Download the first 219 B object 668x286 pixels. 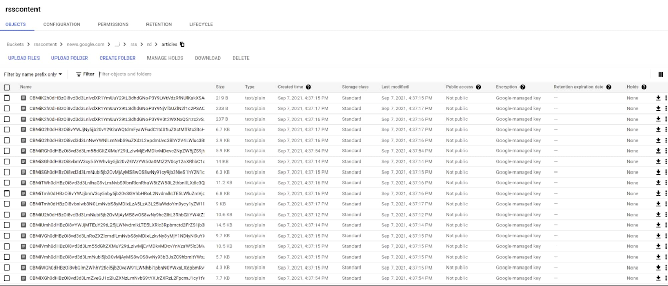pos(658,98)
